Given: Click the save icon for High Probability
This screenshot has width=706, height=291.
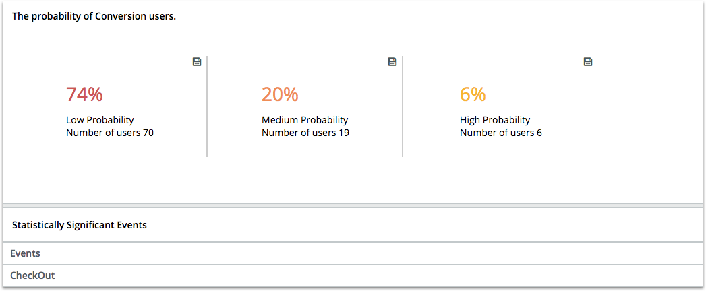Looking at the screenshot, I should pos(588,62).
